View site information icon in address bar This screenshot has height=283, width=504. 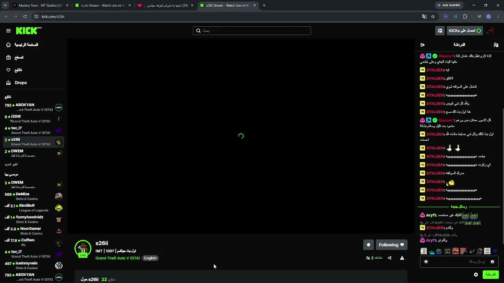tap(36, 17)
